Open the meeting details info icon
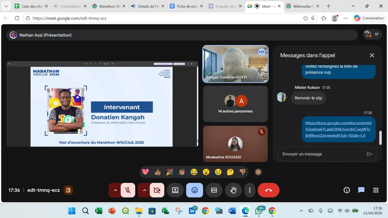 point(347,190)
